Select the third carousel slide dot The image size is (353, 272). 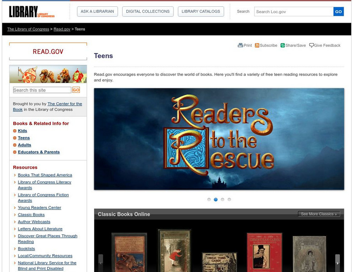[223, 199]
